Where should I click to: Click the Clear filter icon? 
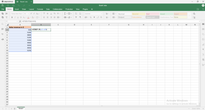pos(80,17)
